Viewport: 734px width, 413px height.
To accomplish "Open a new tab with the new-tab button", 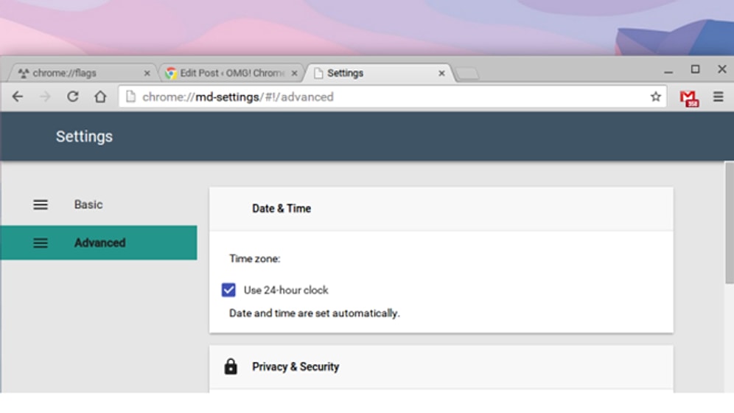I will tap(467, 74).
